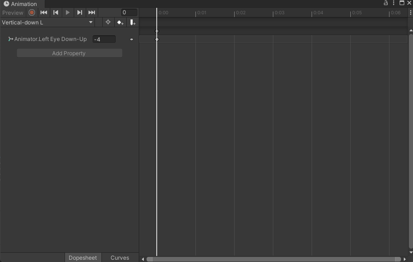
Task: Click the Add Keyframe icon
Action: [x=120, y=23]
